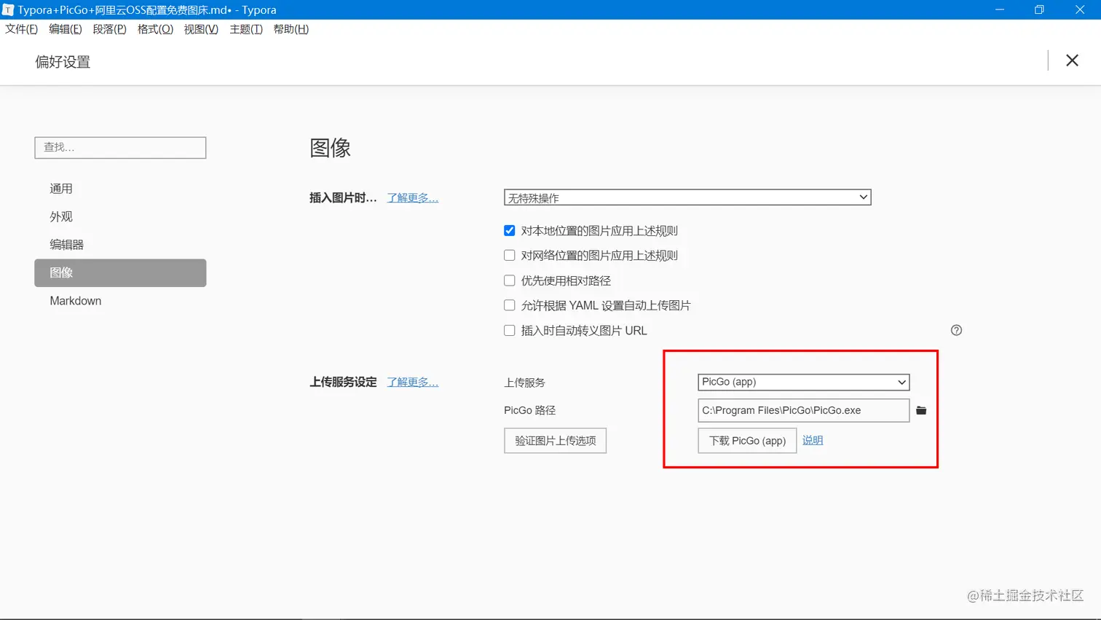
Task: Click 验证图片上传选项 button
Action: (x=555, y=441)
